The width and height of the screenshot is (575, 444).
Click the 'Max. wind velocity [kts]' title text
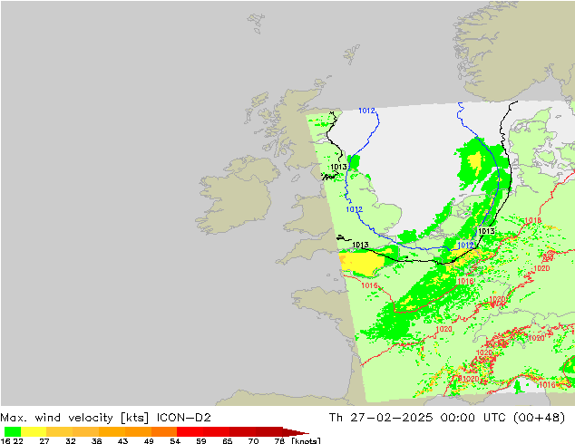[x=74, y=418]
